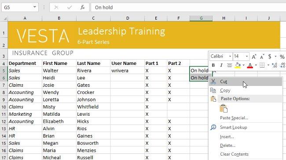Screen dimensions: 286x160
Task: Select the Last Name cell Crocker
Action: 93,92
